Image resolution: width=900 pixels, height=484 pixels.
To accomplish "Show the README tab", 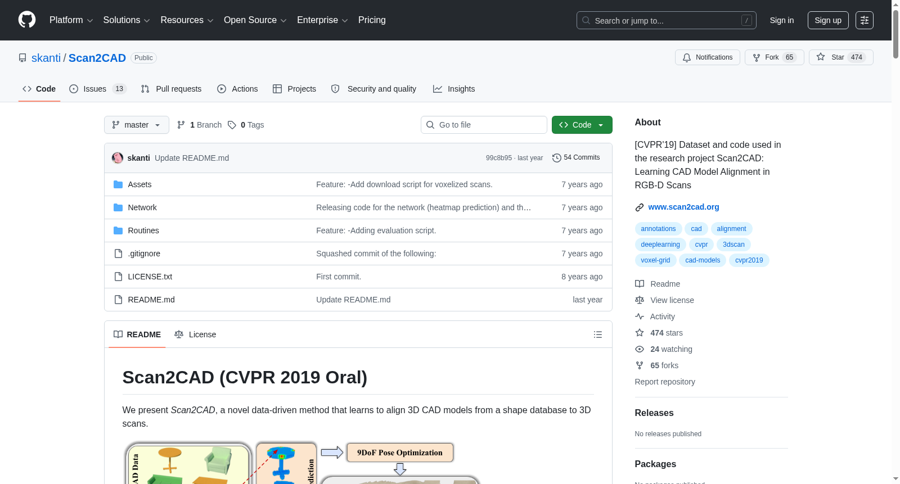I will tap(137, 334).
